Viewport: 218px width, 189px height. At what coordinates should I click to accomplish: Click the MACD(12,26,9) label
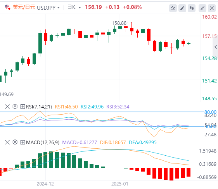tap(43, 143)
